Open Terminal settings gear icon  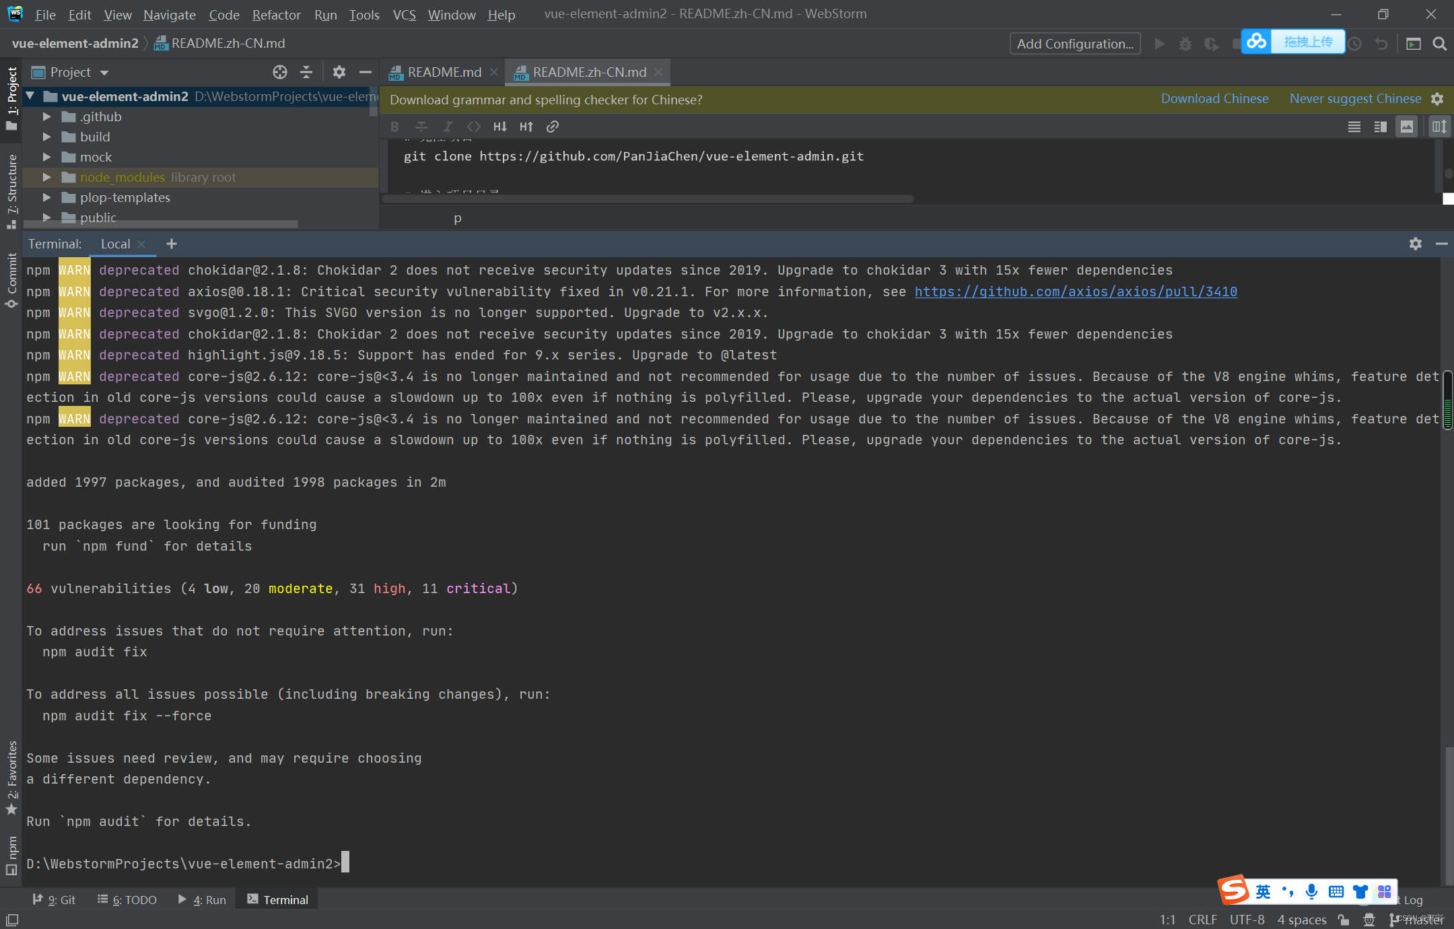[x=1415, y=243]
